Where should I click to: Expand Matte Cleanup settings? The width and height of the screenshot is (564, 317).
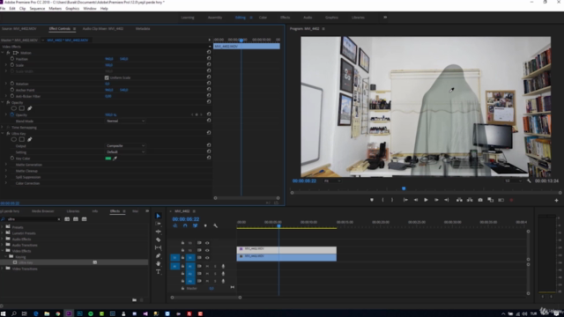tap(6, 171)
